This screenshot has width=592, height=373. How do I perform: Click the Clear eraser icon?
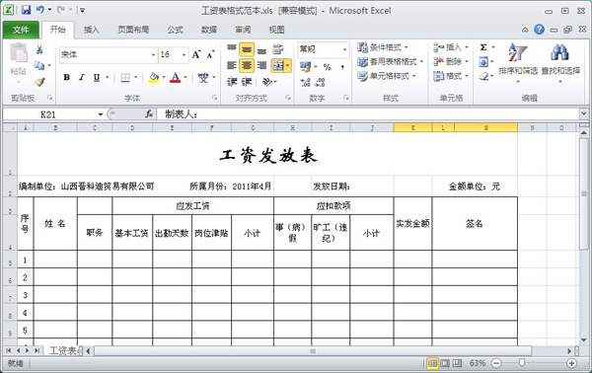(483, 76)
